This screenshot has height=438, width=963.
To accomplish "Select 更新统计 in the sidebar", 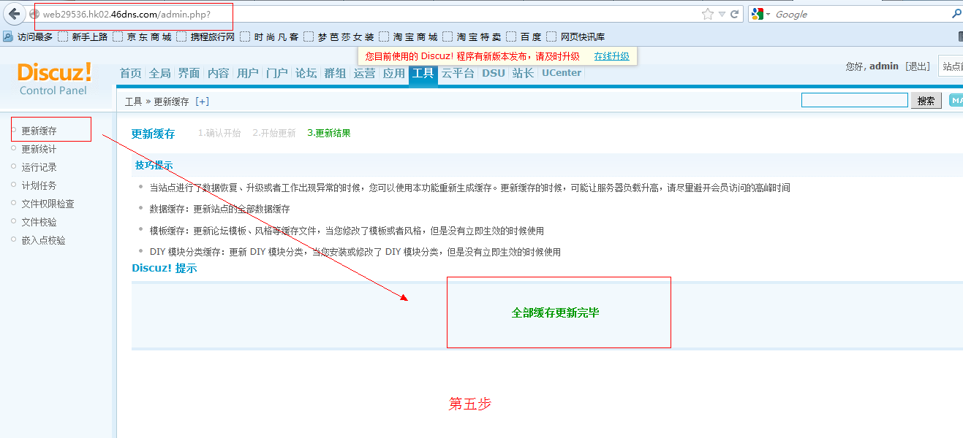I will click(x=39, y=150).
